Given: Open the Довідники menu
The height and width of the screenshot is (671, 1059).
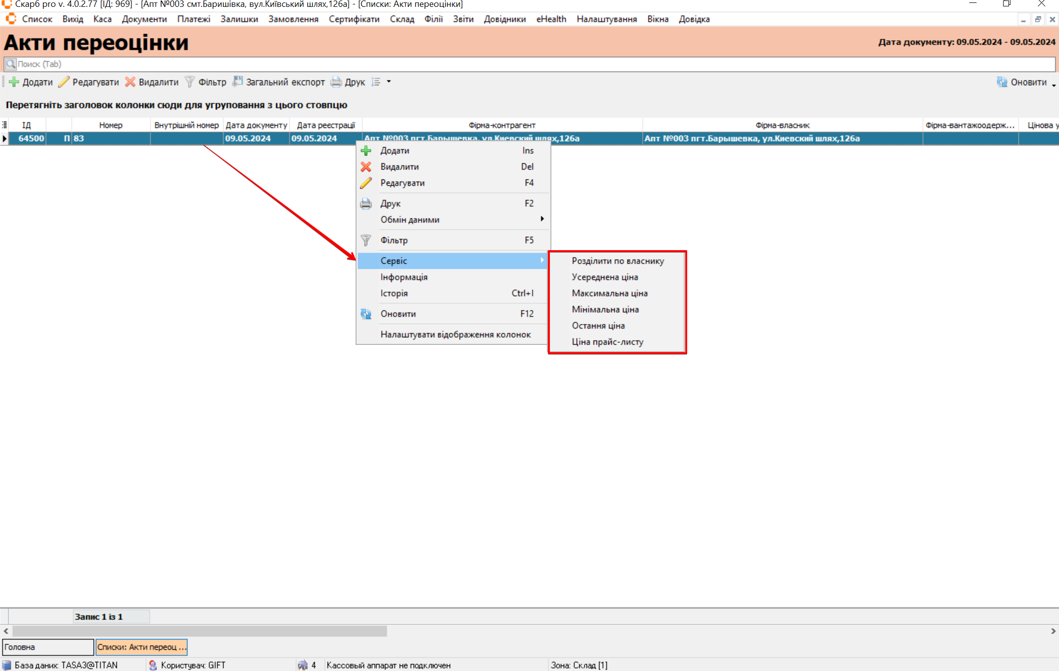Looking at the screenshot, I should 504,19.
